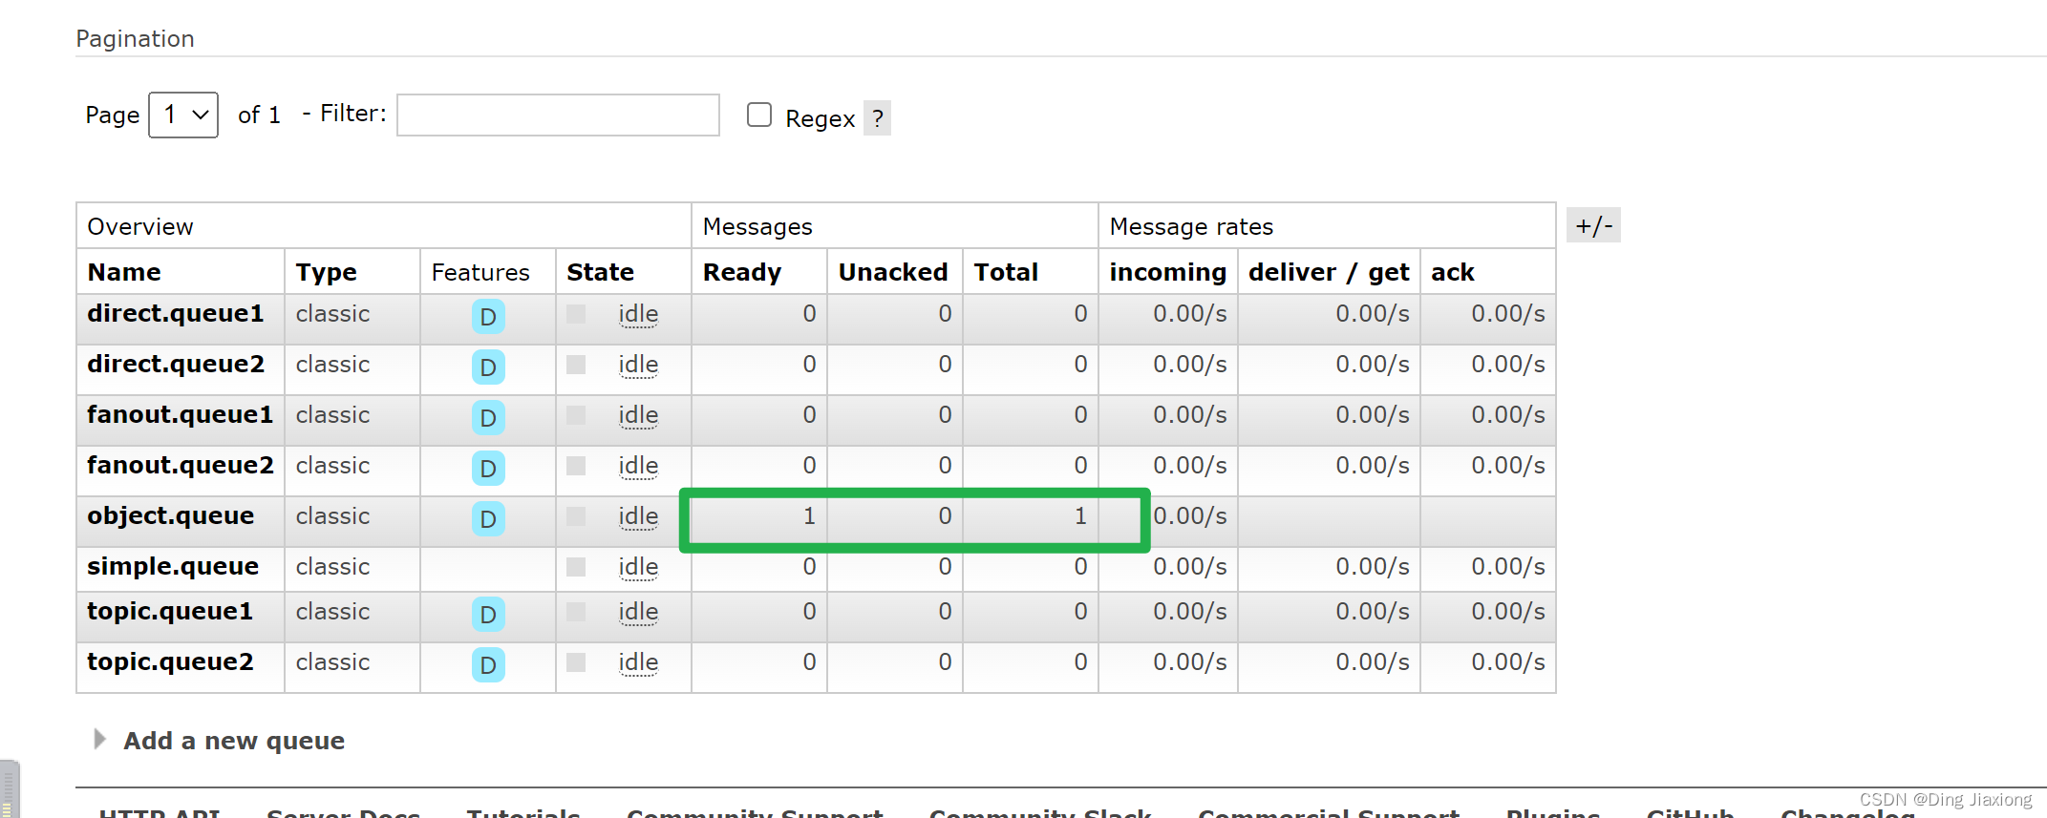Open the direct.queue2 queue details
This screenshot has height=818, width=2047.
pos(176,364)
